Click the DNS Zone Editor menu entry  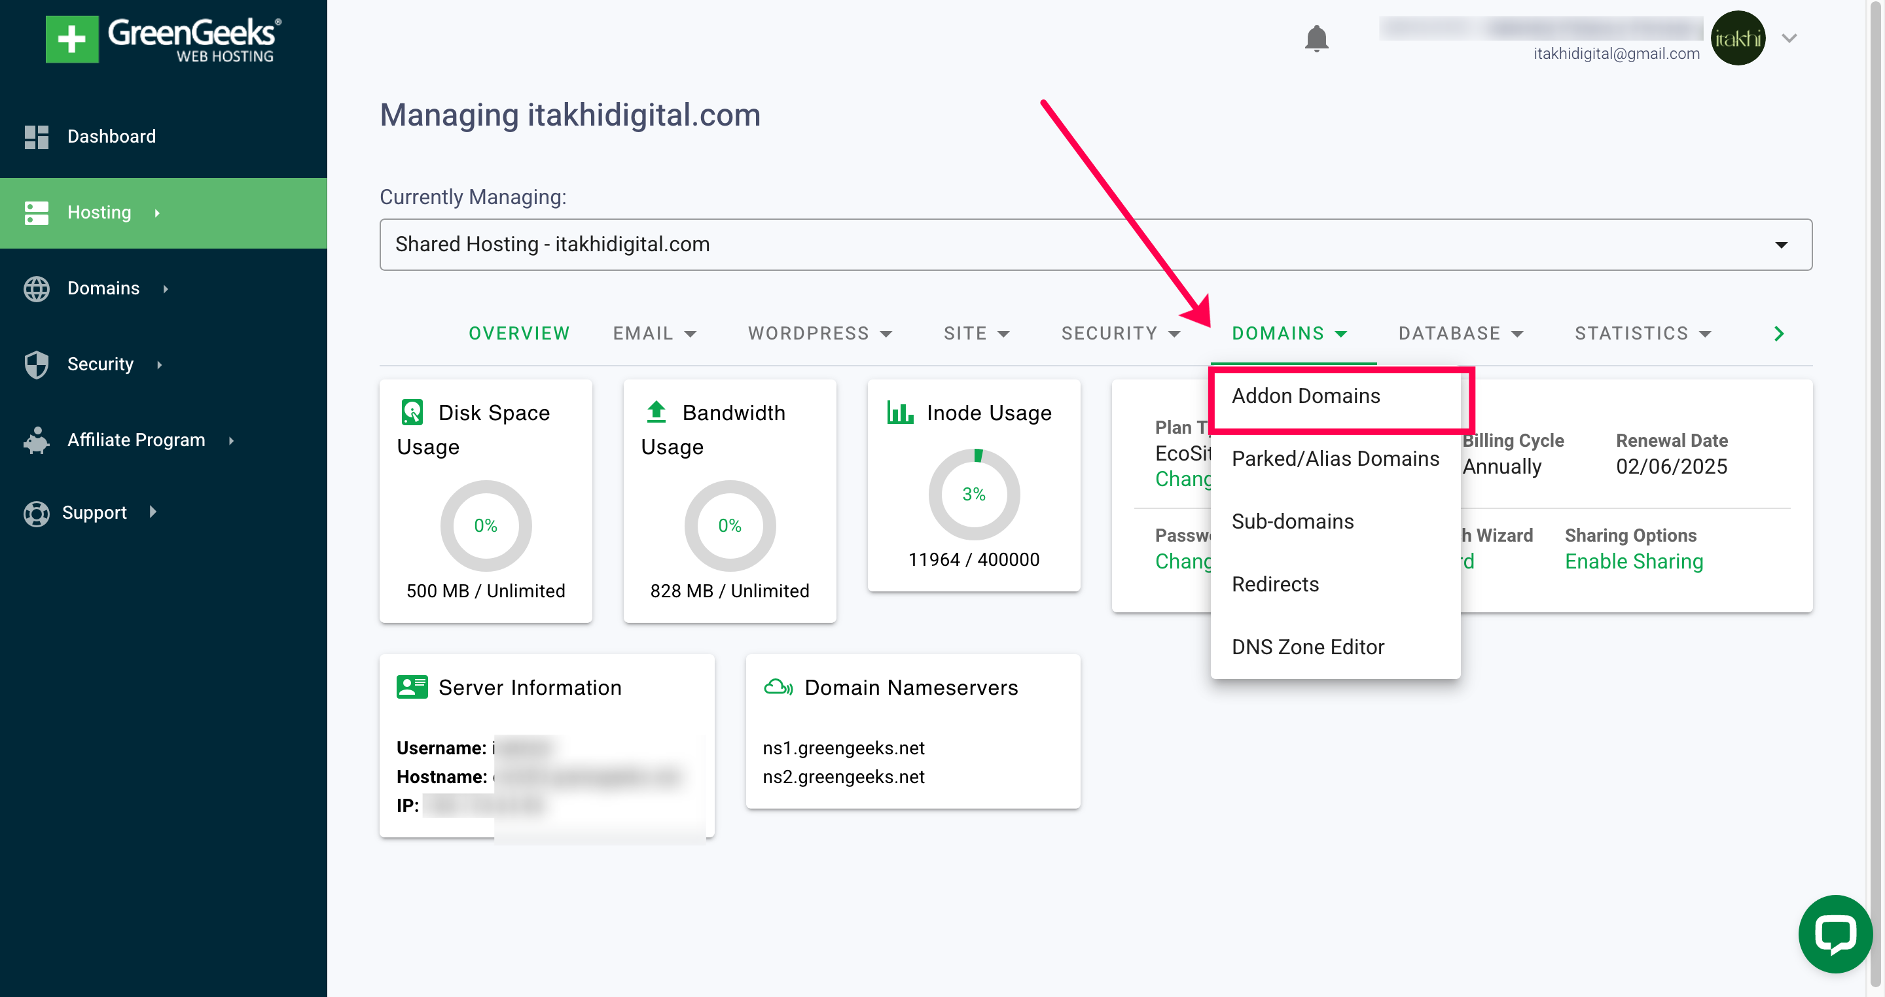point(1308,646)
